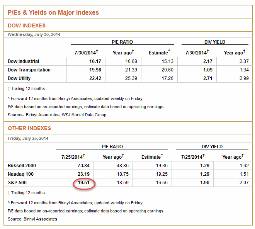Click the Dow Transportation row label

(x=29, y=70)
